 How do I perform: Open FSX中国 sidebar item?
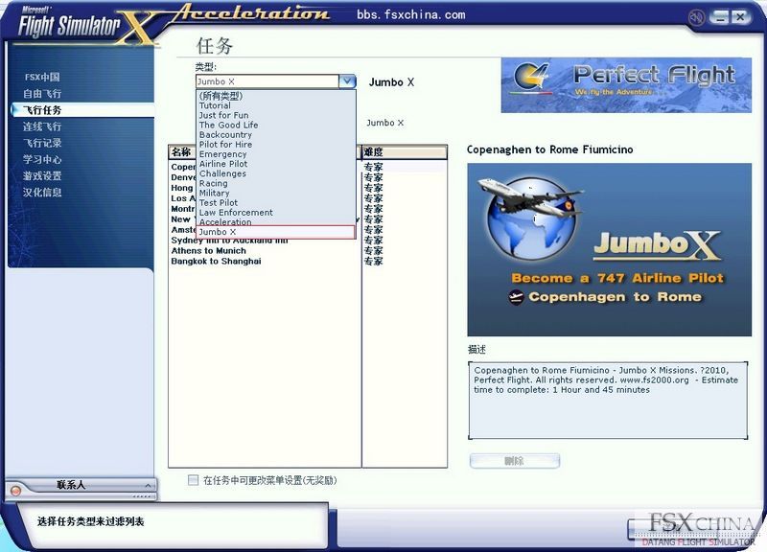[42, 78]
